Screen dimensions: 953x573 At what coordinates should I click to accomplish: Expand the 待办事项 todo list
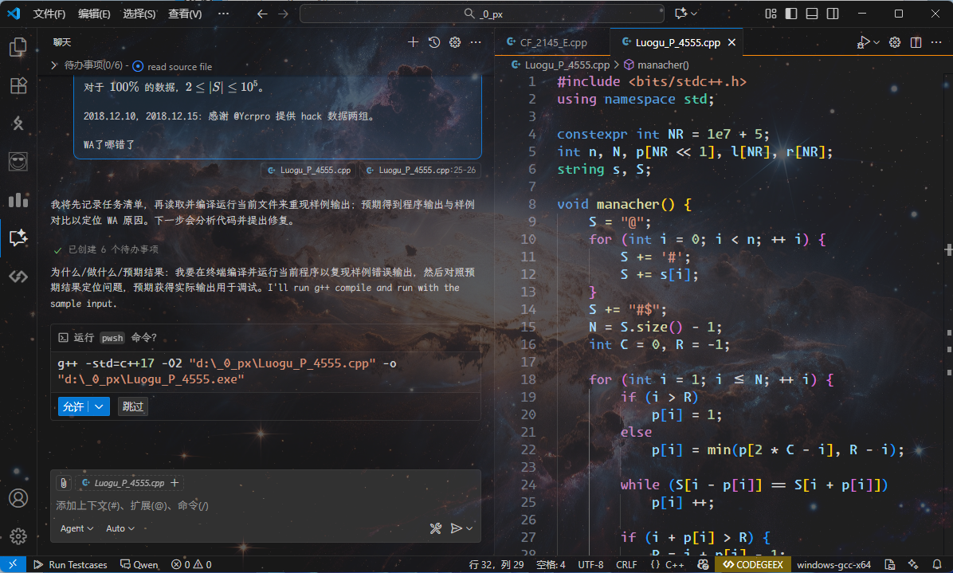[54, 66]
